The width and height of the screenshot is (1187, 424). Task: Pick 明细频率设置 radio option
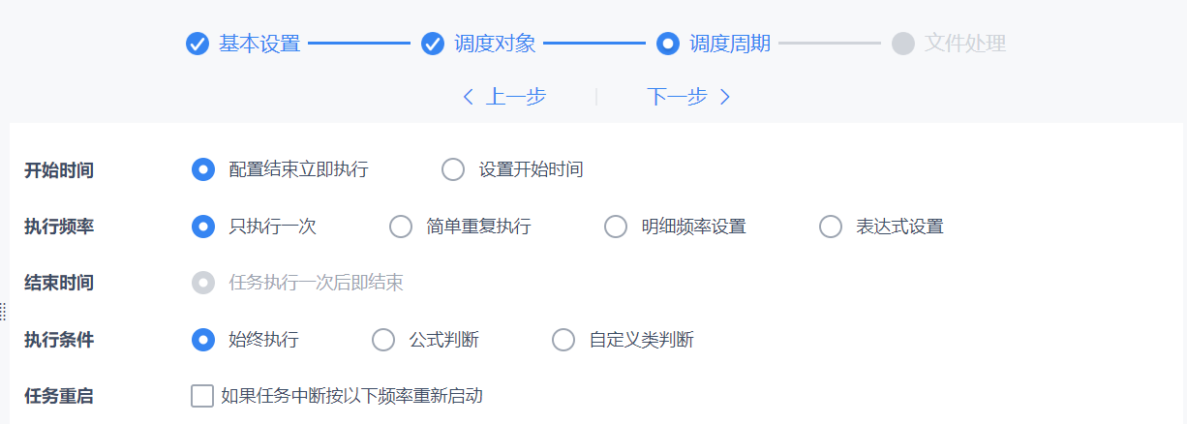pyautogui.click(x=616, y=227)
